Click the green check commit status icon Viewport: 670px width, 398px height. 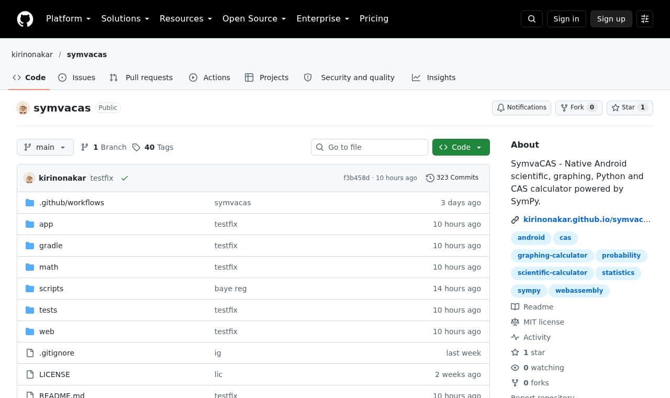[125, 178]
